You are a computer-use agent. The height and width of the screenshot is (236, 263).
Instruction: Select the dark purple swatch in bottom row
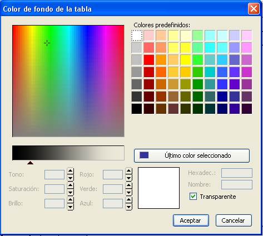point(247,109)
